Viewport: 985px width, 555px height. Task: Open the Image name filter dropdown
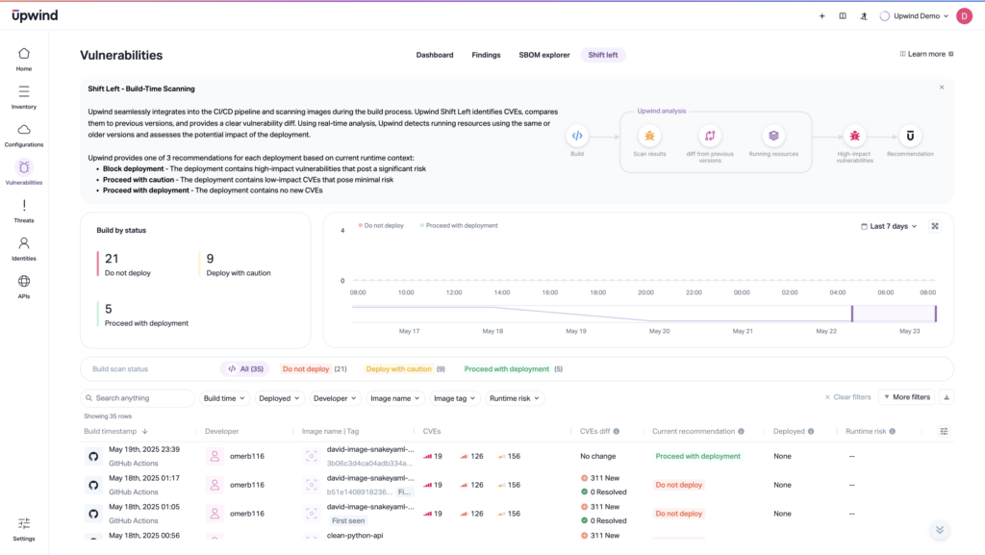click(395, 398)
